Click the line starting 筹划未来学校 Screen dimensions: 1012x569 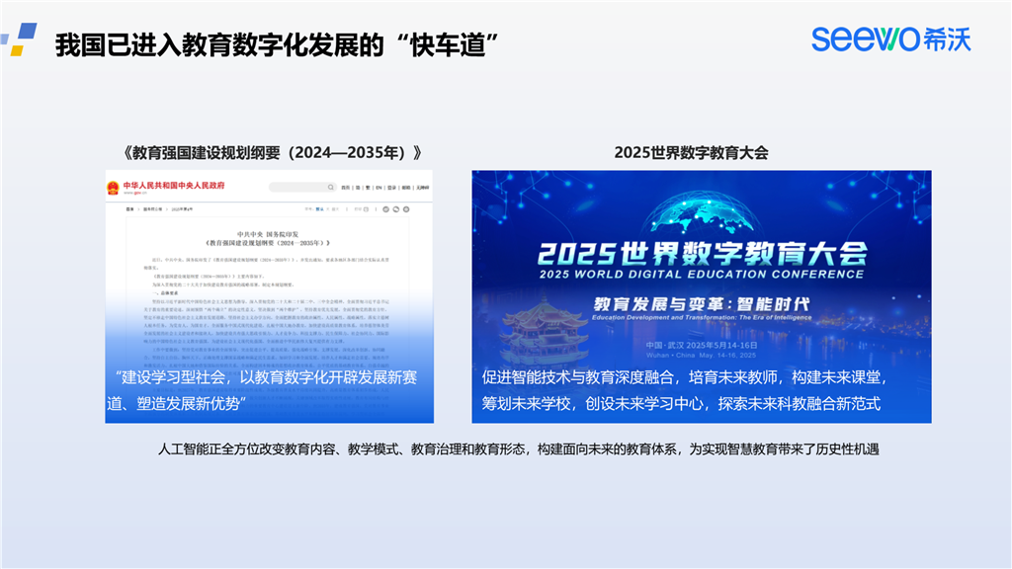click(681, 404)
